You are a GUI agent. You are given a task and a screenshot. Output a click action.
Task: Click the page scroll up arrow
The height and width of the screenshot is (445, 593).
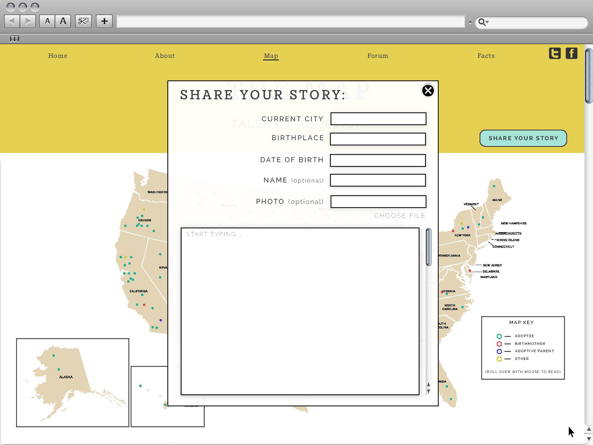[x=589, y=430]
